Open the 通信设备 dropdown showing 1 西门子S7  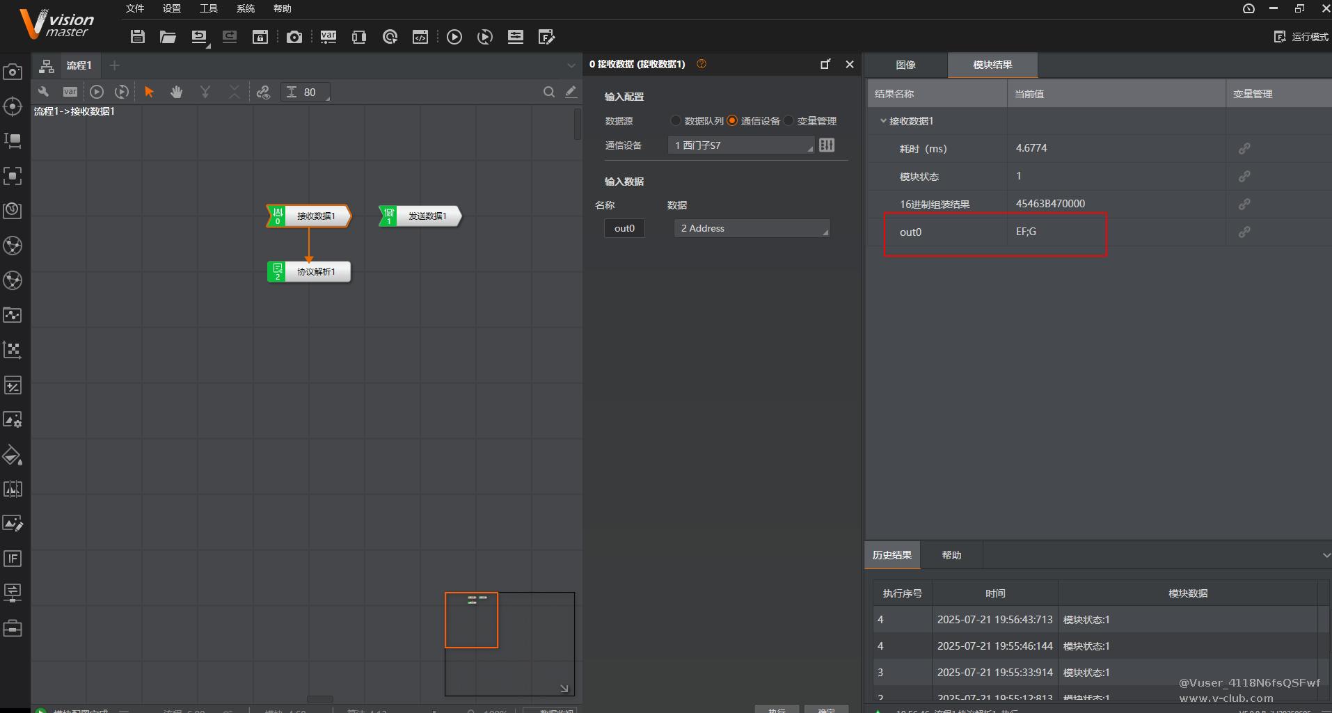(x=741, y=145)
